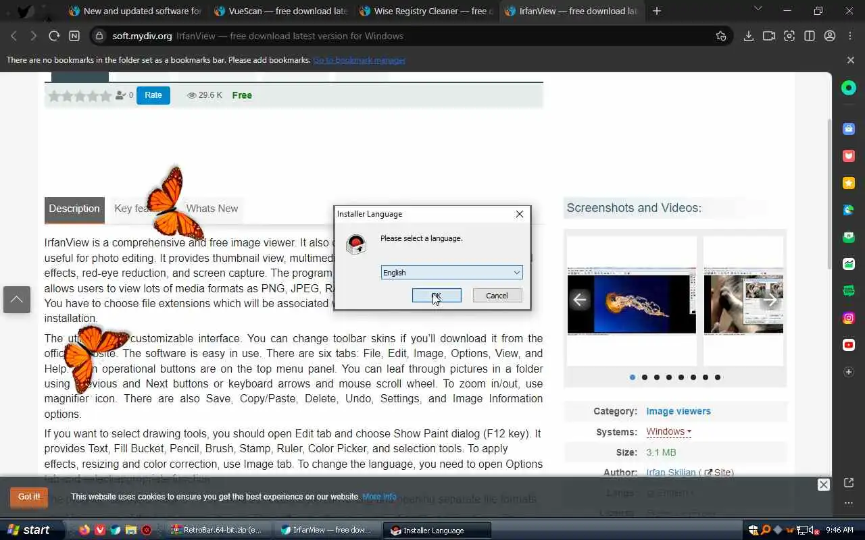Image resolution: width=865 pixels, height=540 pixels.
Task: Open the Irfan Skiljan author link
Action: 671,473
